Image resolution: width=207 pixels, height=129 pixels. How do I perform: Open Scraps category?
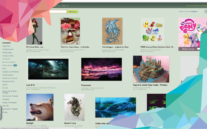(x=5, y=112)
